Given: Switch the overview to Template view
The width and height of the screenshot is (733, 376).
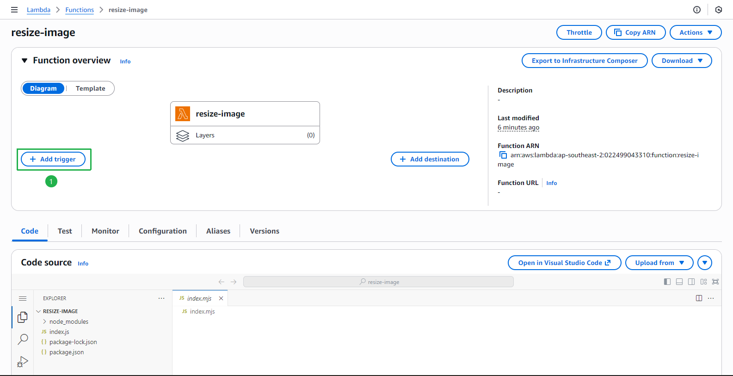Looking at the screenshot, I should coord(91,88).
